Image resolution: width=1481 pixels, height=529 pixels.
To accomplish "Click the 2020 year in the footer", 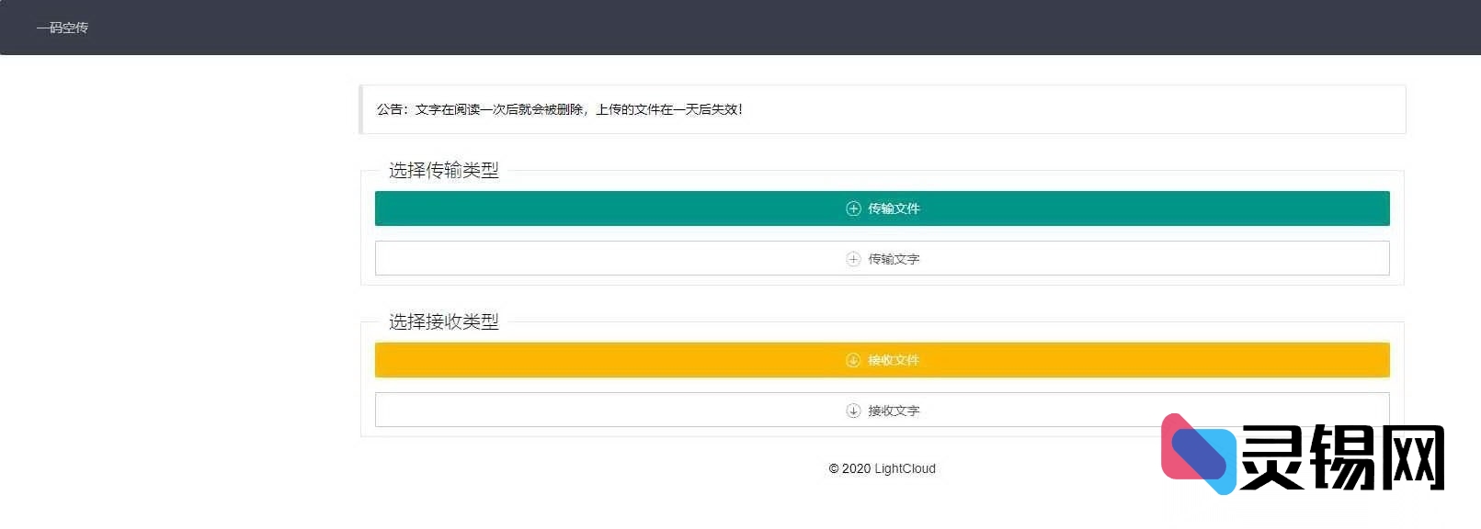I will [856, 469].
